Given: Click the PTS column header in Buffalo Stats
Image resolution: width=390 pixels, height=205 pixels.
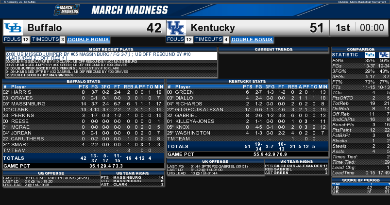Looking at the screenshot, I should (84, 87).
